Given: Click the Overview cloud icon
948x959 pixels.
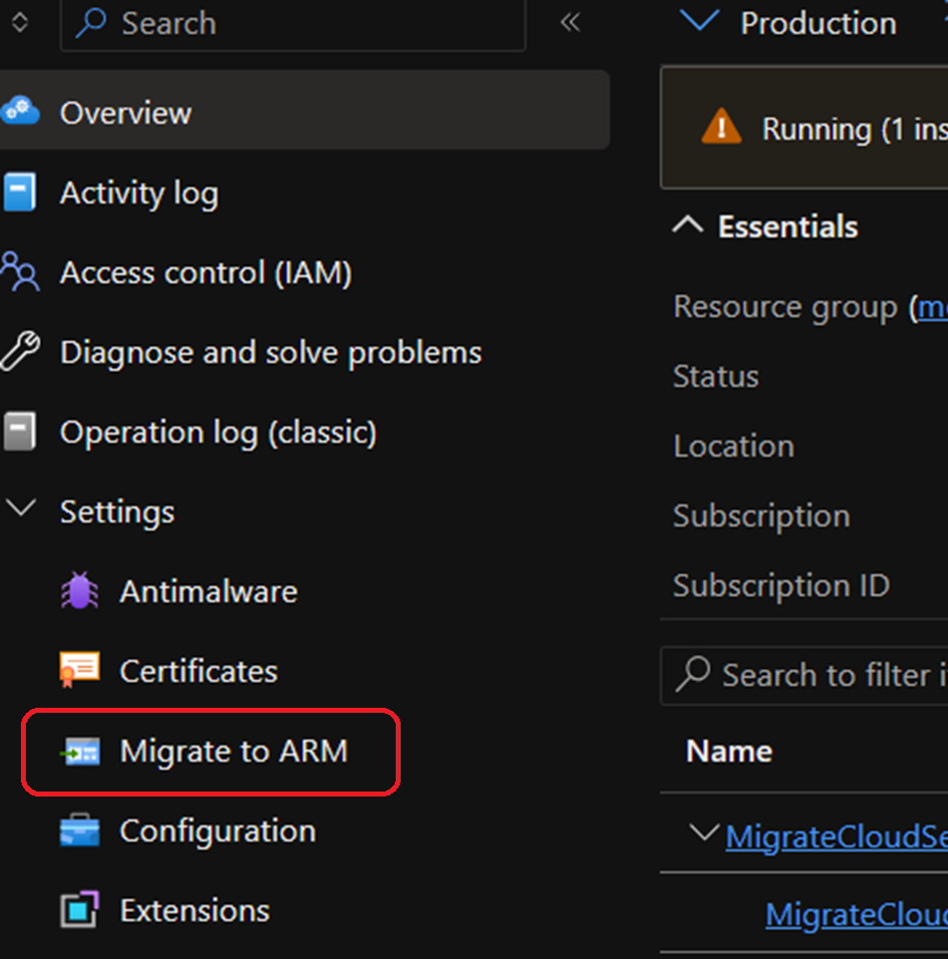Looking at the screenshot, I should coord(20,112).
